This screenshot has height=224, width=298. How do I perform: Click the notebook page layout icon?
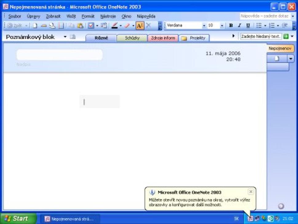61,26
